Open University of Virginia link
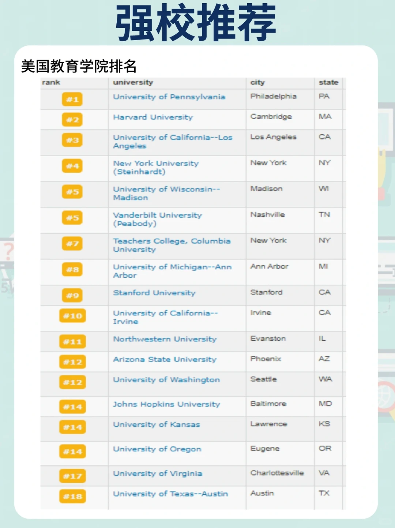This screenshot has width=395, height=528. pos(158,474)
